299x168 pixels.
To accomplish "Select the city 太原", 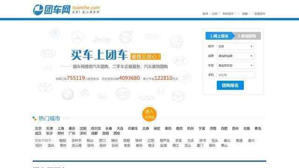I will point(146,129).
